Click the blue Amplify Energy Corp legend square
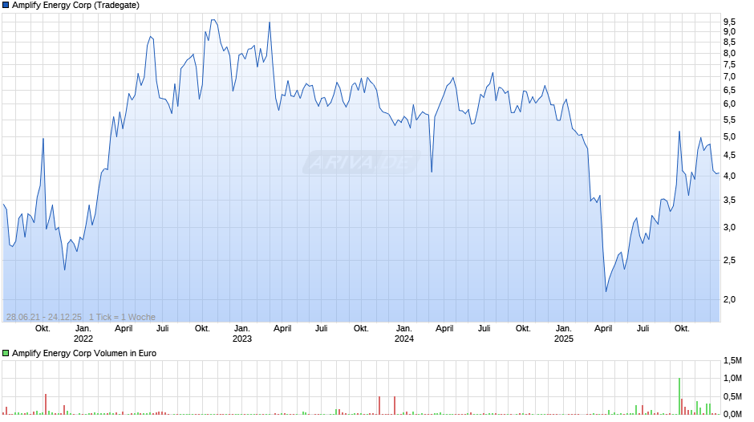The height and width of the screenshot is (422, 754). [x=6, y=6]
